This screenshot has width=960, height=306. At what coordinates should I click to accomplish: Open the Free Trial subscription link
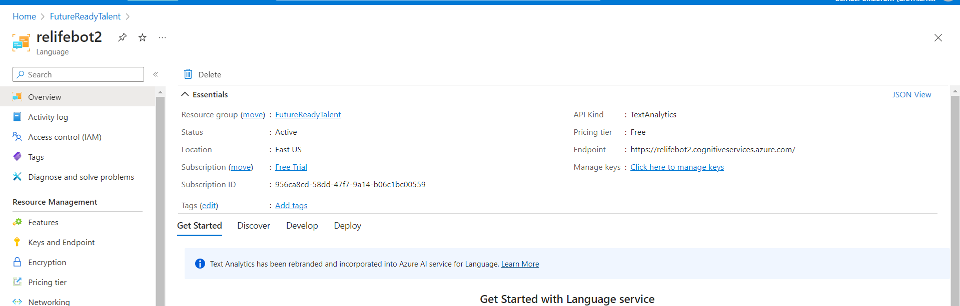pos(291,167)
